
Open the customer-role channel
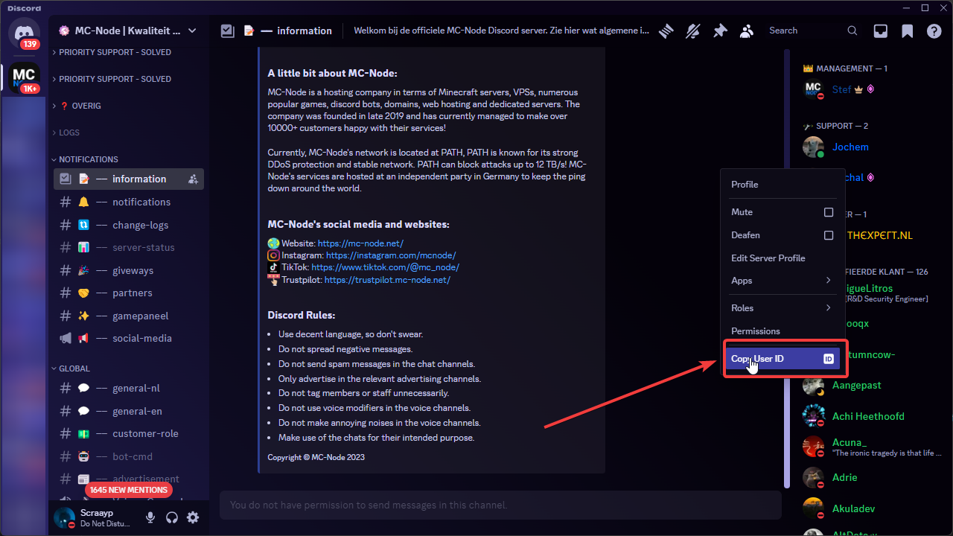[129, 433]
